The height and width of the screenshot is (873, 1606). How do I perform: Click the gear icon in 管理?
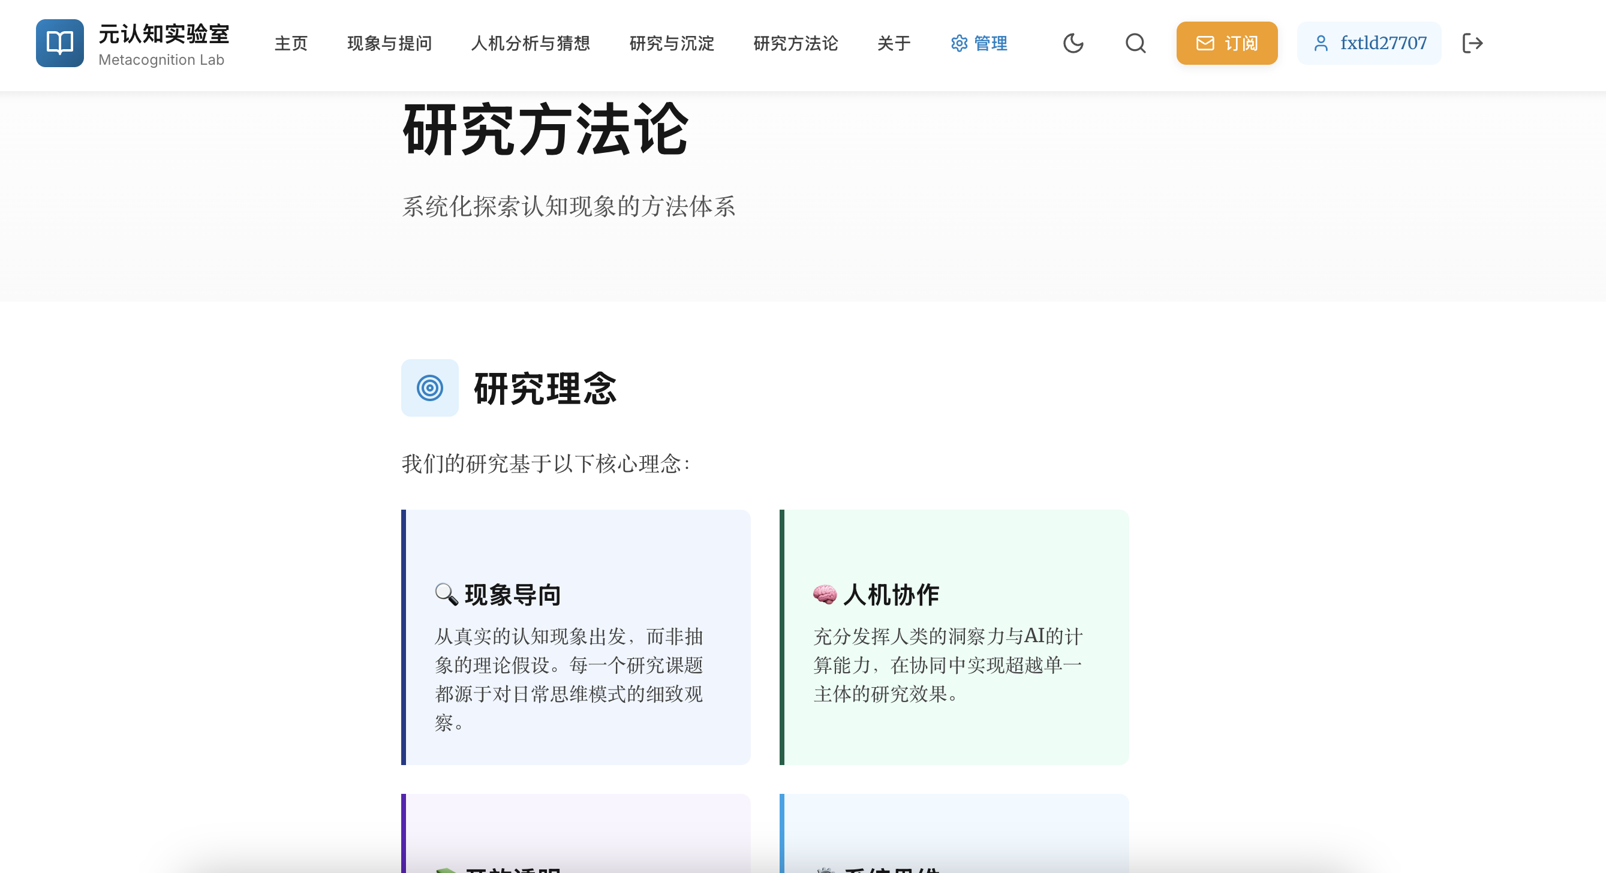tap(959, 43)
